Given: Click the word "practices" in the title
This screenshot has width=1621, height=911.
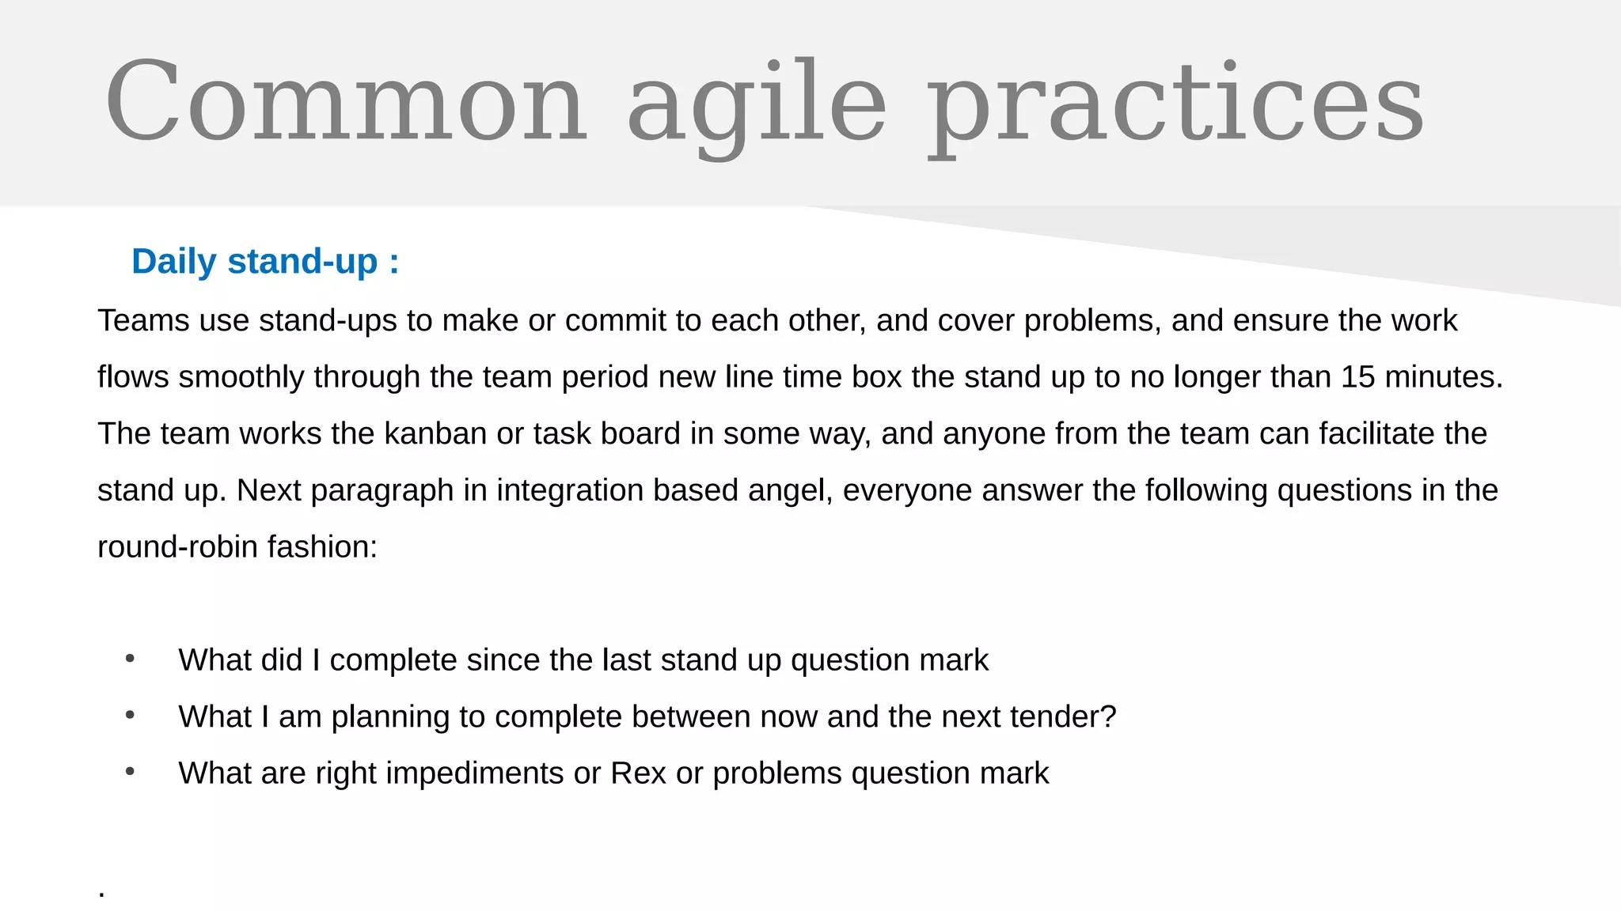Looking at the screenshot, I should point(1175,103).
